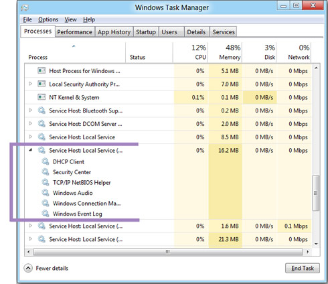Click the Windows Audio gear icon
Screen dimensions: 328x284
pyautogui.click(x=46, y=193)
